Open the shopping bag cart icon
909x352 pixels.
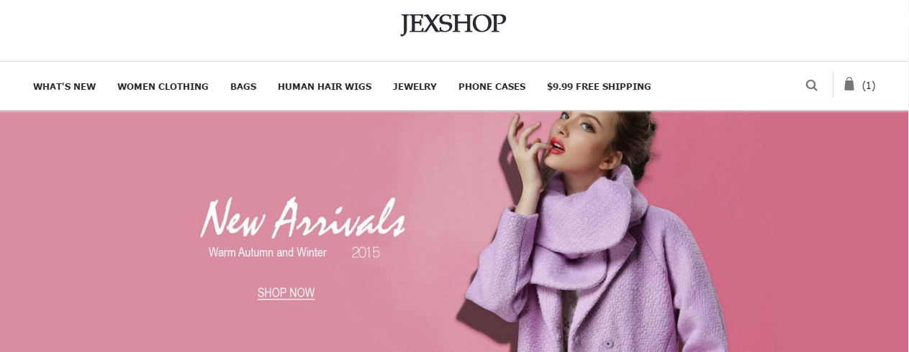pos(849,84)
